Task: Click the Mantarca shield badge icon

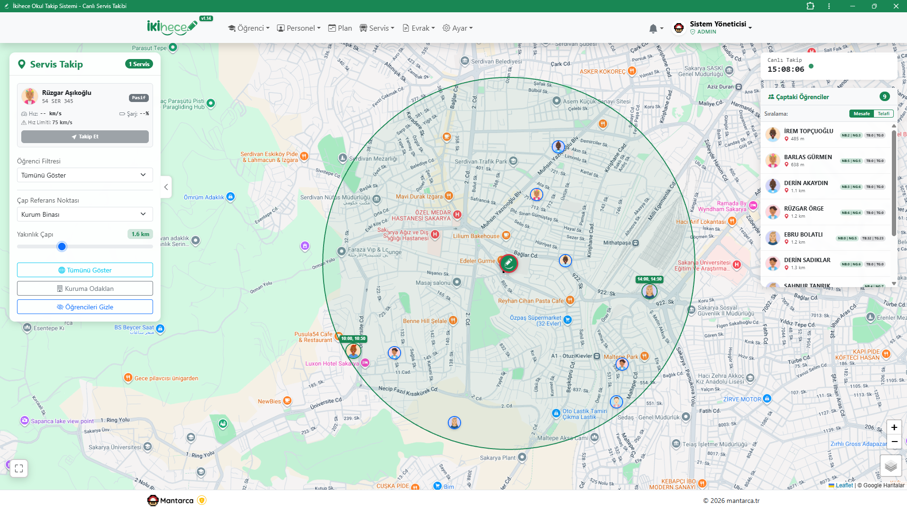Action: point(202,501)
